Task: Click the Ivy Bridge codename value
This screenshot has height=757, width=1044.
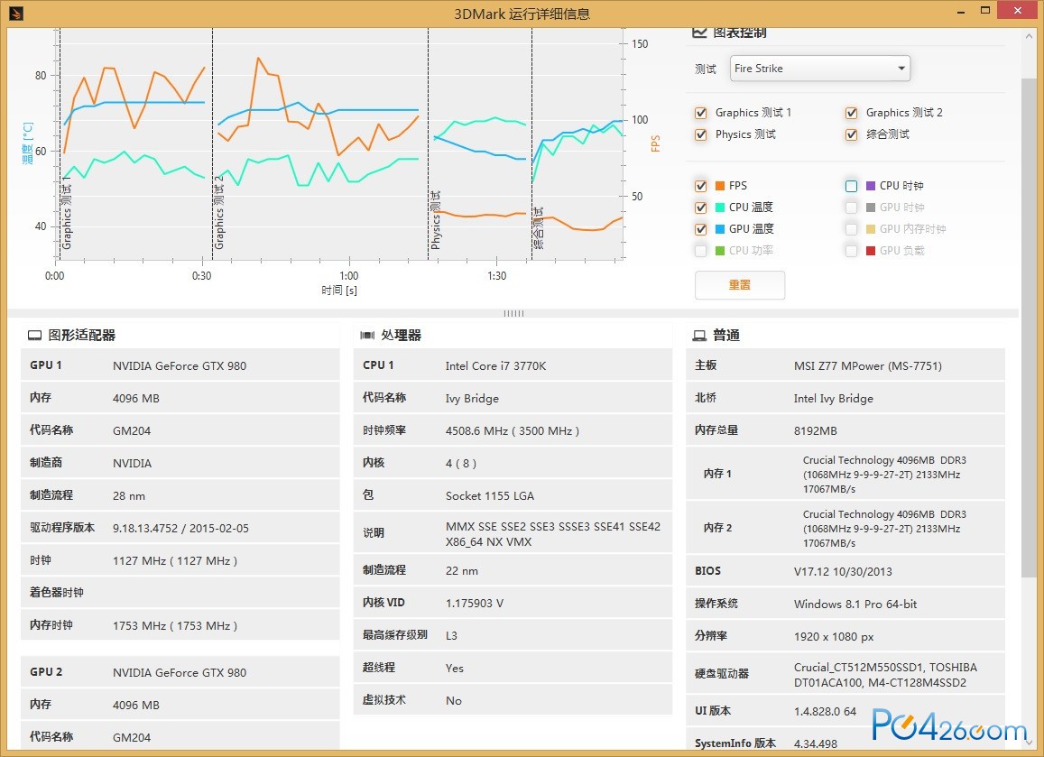Action: click(x=472, y=398)
